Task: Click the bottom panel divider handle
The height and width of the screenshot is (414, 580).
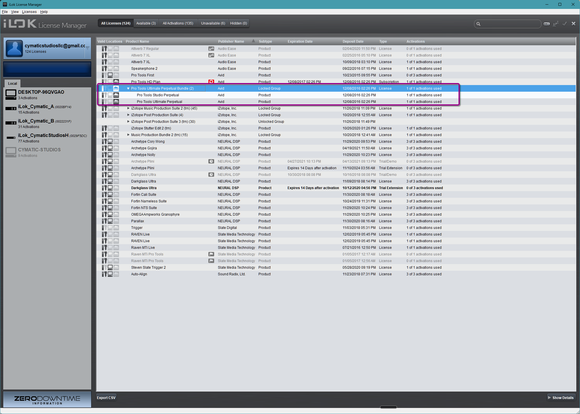Action: tap(388, 407)
